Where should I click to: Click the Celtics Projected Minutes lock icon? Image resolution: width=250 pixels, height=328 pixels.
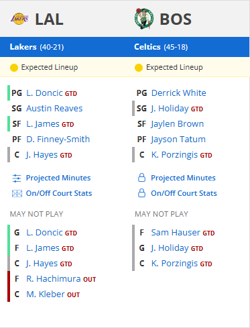click(x=141, y=178)
